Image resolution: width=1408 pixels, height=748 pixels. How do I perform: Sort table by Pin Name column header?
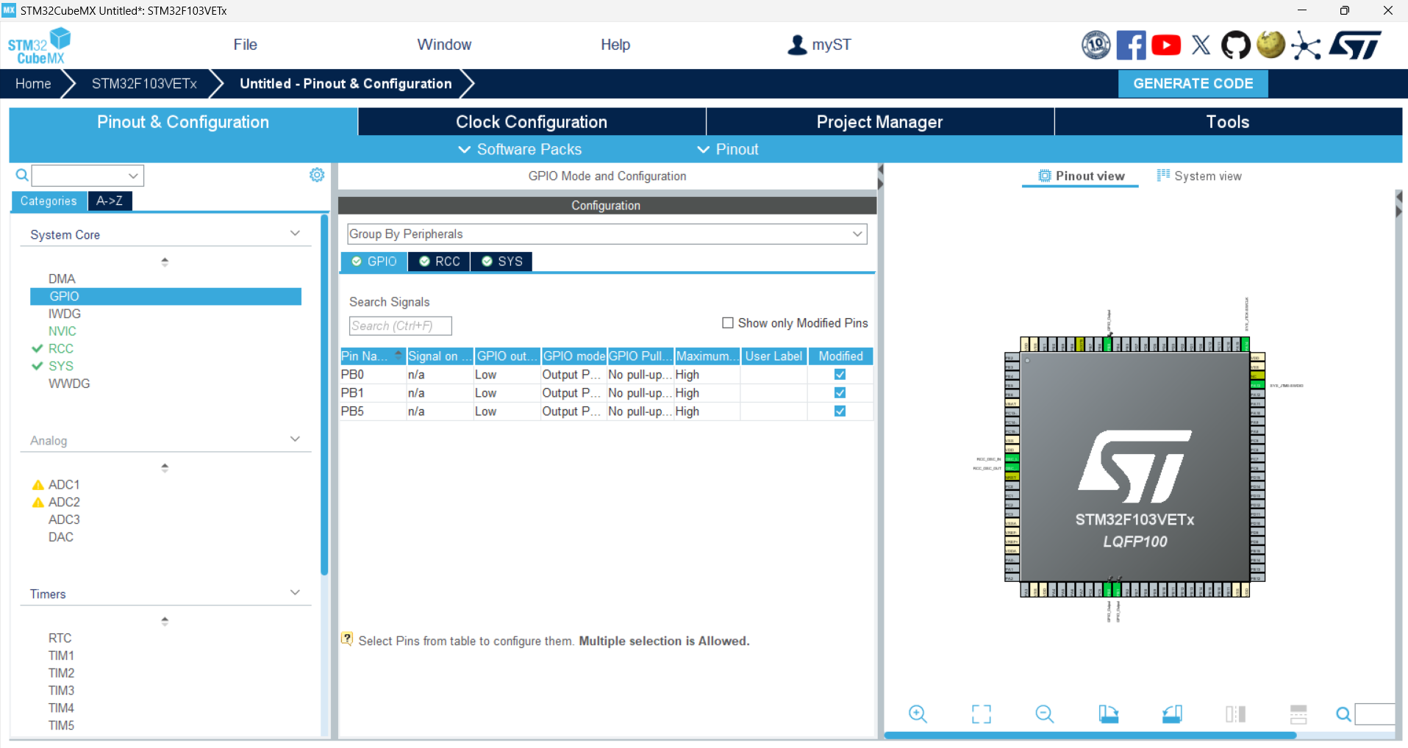coord(373,356)
